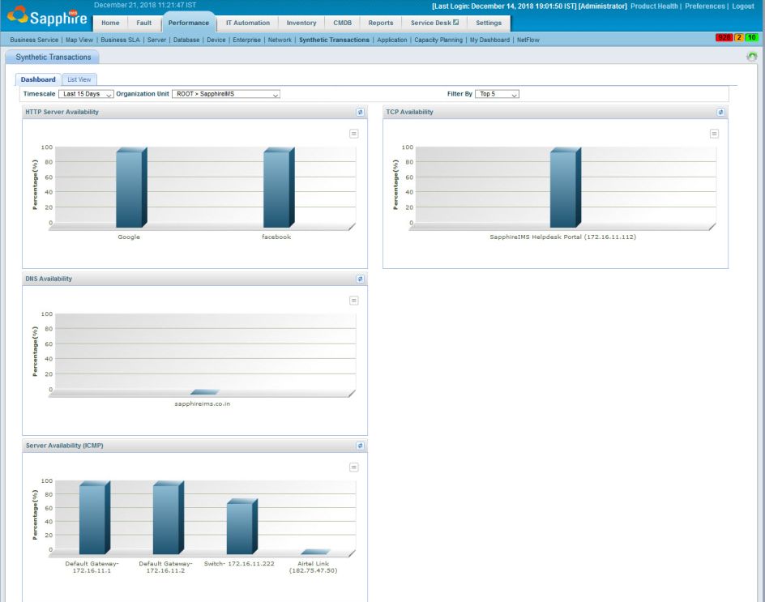Click the Sapphire logo

[x=45, y=15]
